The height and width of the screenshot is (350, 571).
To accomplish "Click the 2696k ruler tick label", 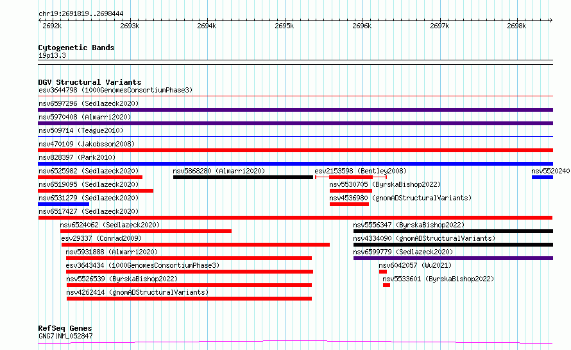I will point(362,26).
